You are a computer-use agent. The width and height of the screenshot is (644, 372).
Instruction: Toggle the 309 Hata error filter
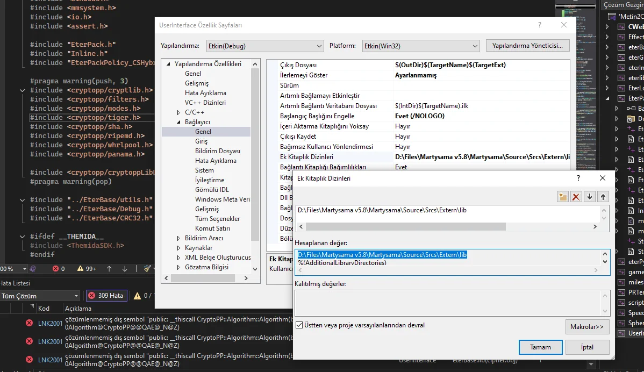(106, 295)
